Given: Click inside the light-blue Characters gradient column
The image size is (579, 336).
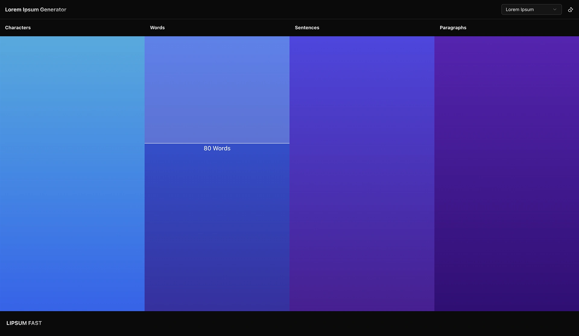Looking at the screenshot, I should tap(72, 173).
